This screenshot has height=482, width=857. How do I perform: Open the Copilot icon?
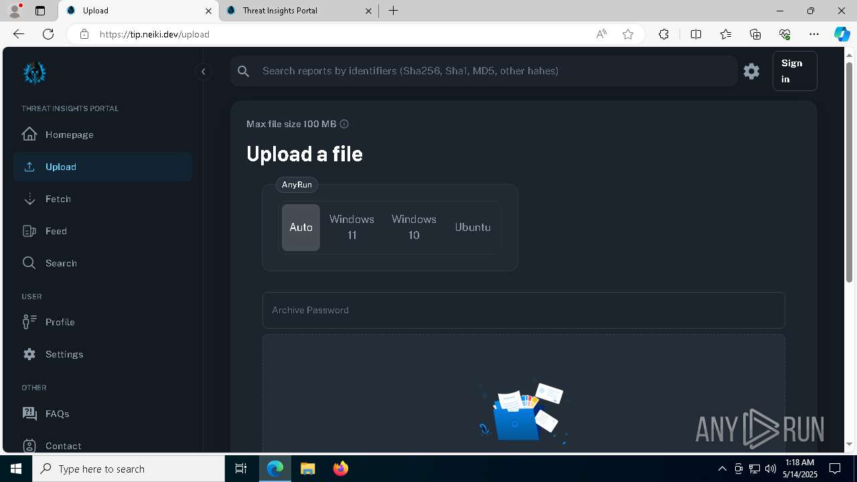[x=842, y=34]
